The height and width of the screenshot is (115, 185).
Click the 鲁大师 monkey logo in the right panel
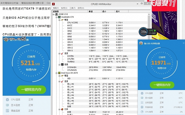coord(141,43)
